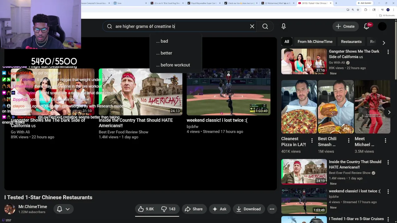397x223 pixels.
Task: Select the All filter chip
Action: pos(287,42)
